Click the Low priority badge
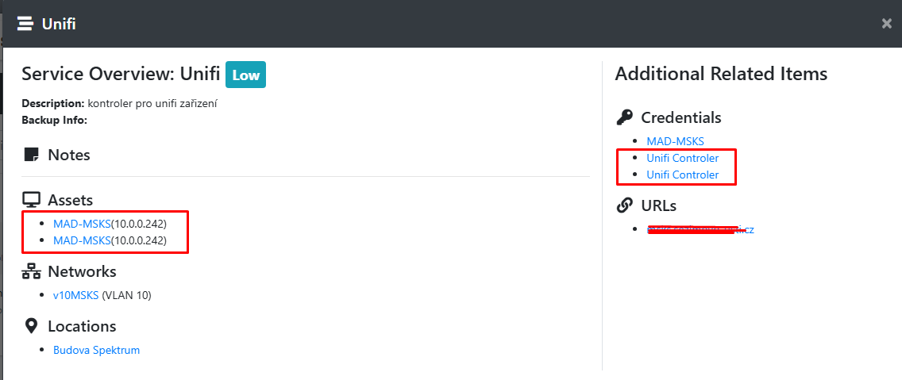 click(245, 75)
